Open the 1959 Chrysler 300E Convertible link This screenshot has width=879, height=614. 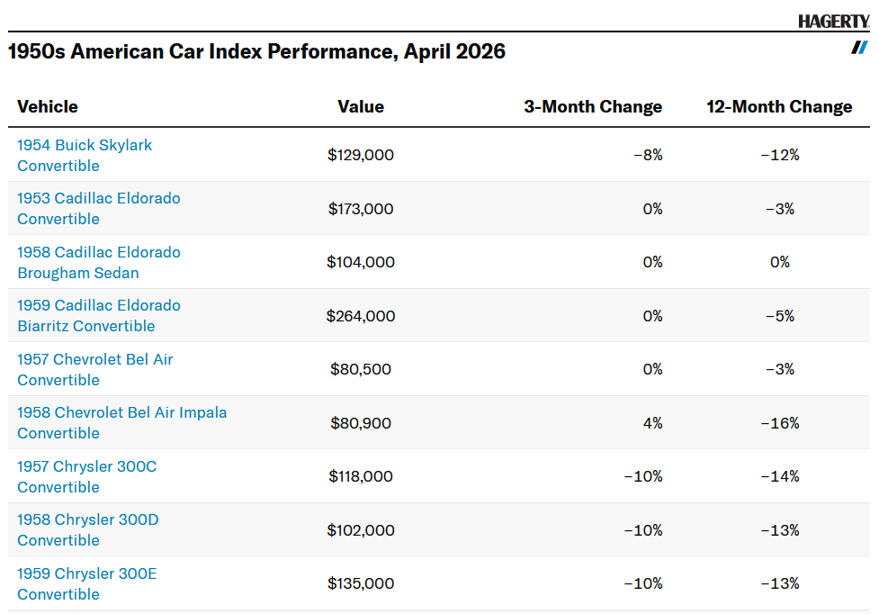(x=86, y=583)
